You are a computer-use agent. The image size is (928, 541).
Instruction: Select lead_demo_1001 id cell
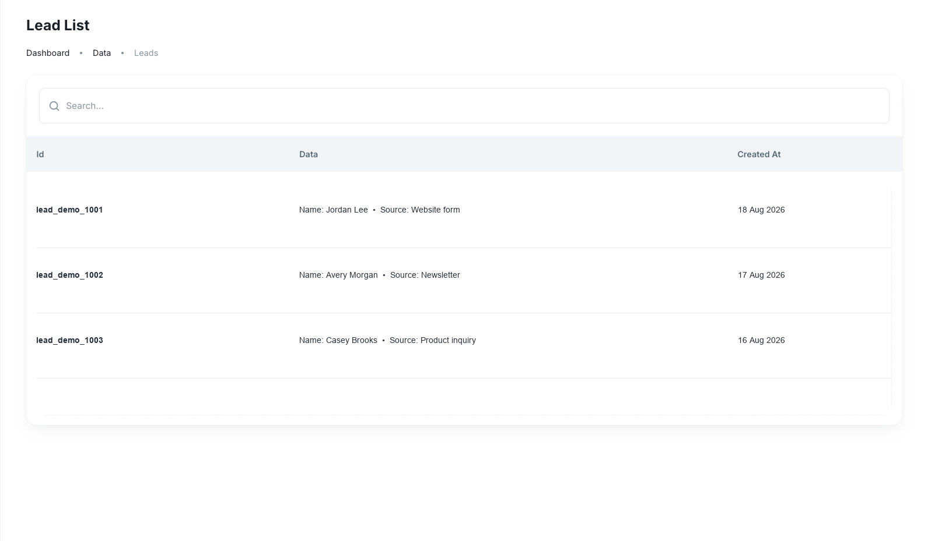69,210
